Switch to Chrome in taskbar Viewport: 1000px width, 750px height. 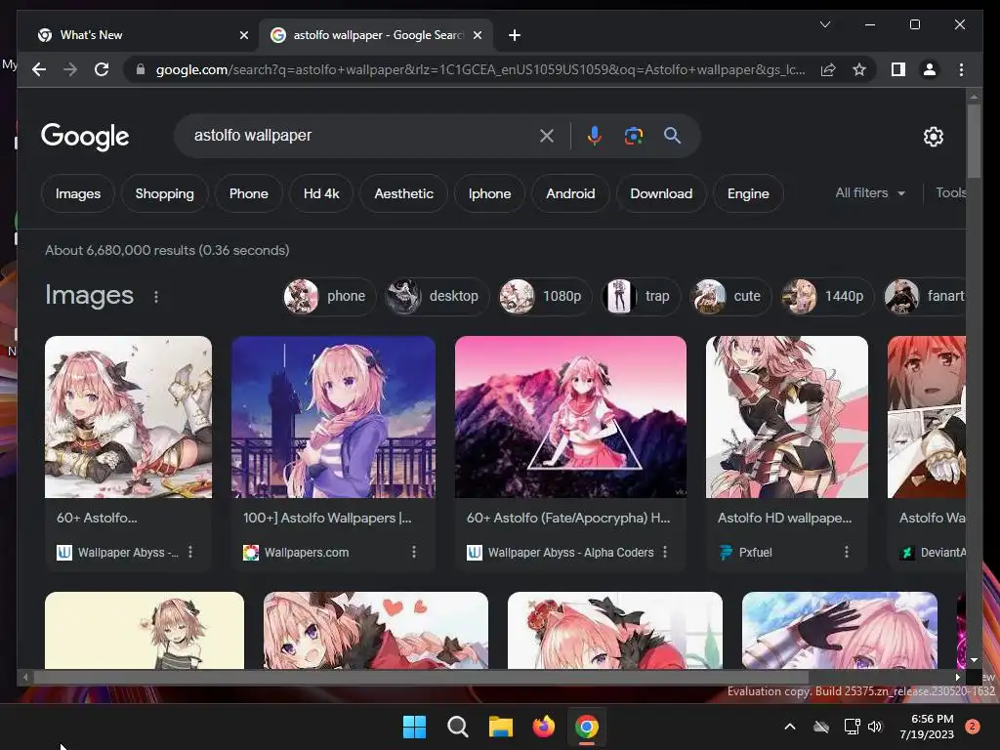point(587,727)
